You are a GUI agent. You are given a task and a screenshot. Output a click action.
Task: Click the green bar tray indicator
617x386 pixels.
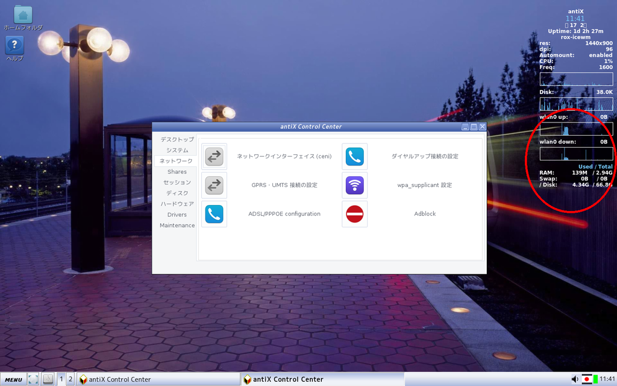pos(596,379)
